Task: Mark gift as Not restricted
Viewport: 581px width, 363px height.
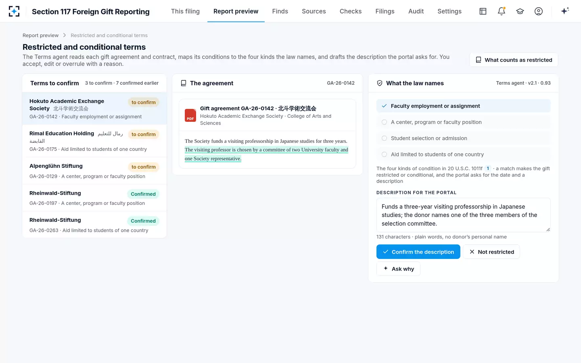Action: coord(491,252)
